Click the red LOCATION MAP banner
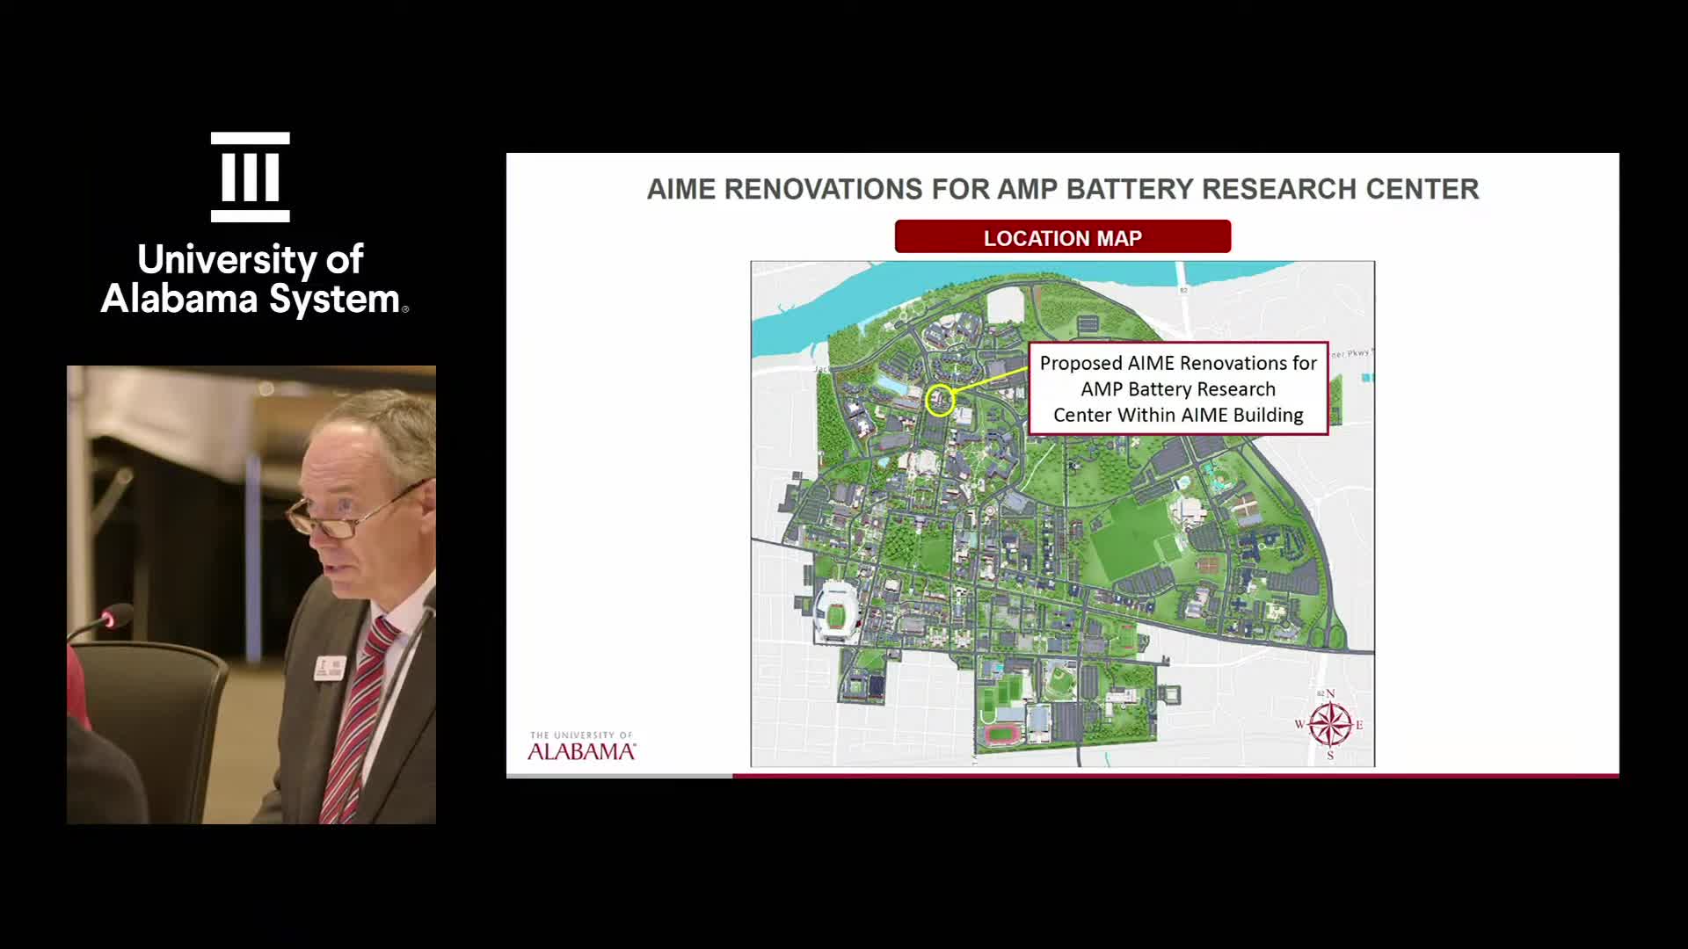Image resolution: width=1688 pixels, height=949 pixels. pyautogui.click(x=1062, y=237)
